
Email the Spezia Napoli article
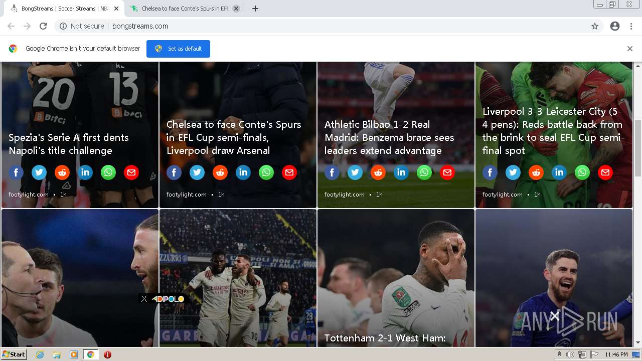tap(131, 172)
